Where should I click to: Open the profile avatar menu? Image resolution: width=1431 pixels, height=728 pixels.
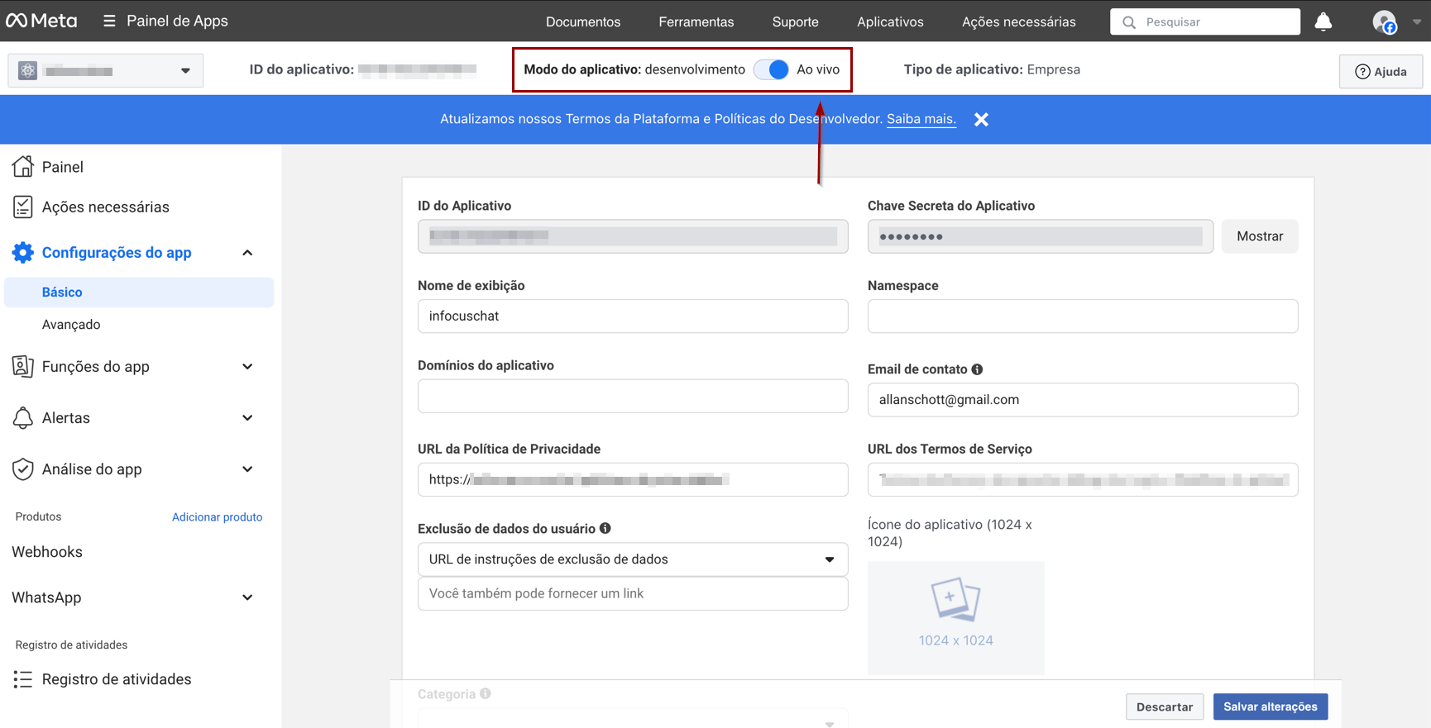[1385, 22]
